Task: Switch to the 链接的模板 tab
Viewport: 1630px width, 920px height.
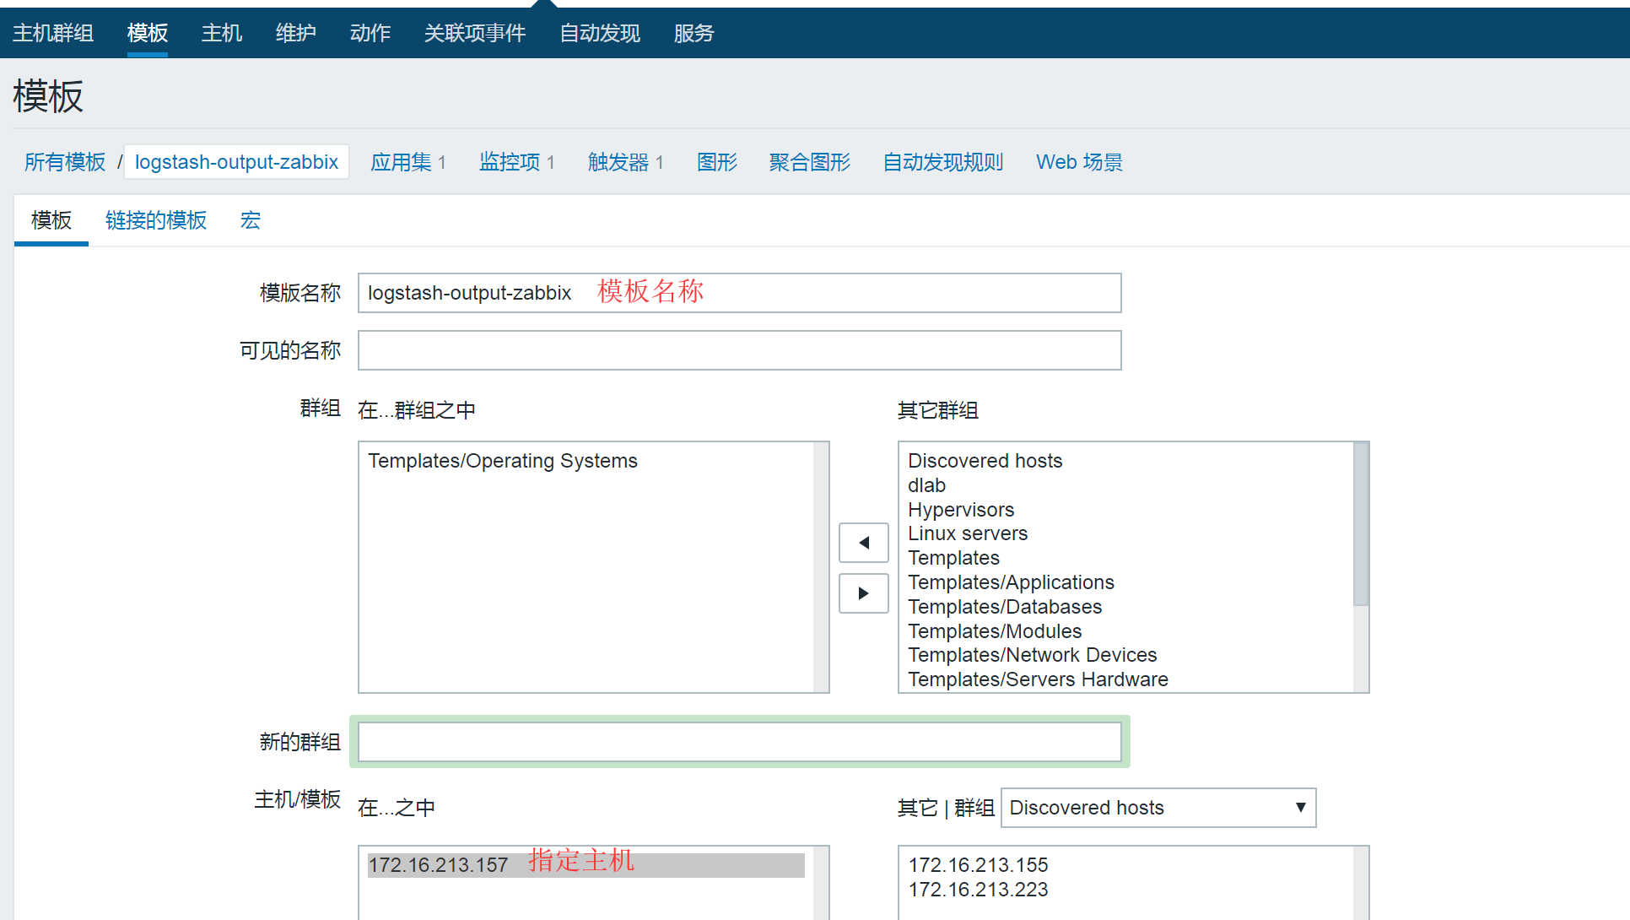Action: coord(156,220)
